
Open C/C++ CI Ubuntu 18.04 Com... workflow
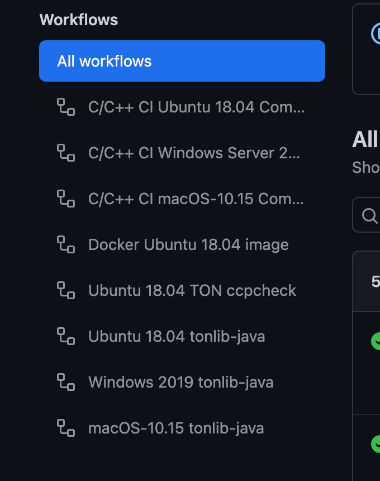click(182, 107)
